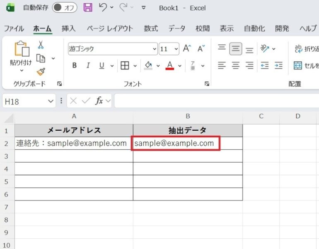Toggle middle vertical alignment button
The width and height of the screenshot is (319, 249).
point(236,49)
